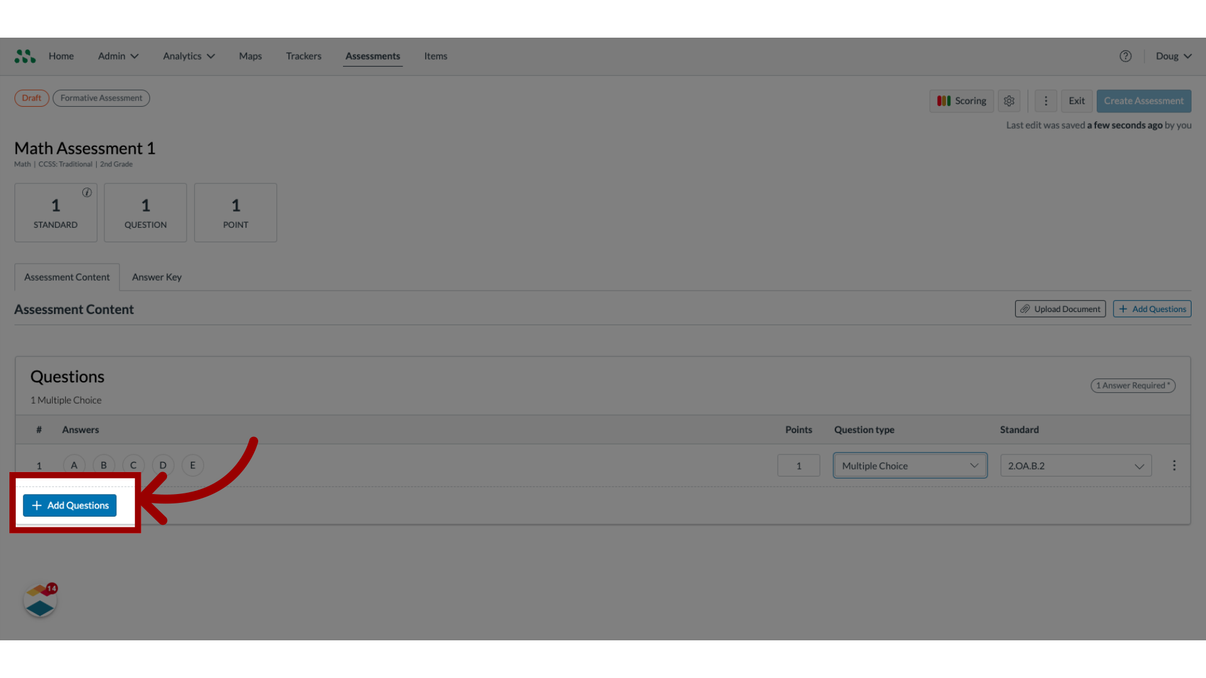Open the Admin navigation dropdown menu
1206x678 pixels.
click(x=117, y=55)
